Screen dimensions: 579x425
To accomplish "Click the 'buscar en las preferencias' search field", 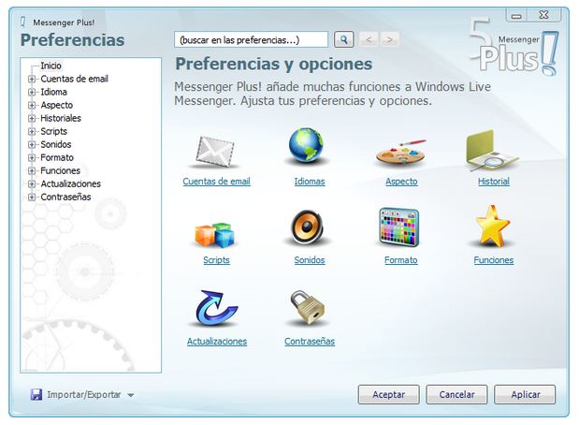I will tap(251, 39).
